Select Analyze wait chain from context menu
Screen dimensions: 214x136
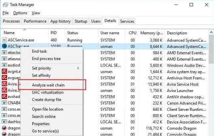tap(48, 85)
